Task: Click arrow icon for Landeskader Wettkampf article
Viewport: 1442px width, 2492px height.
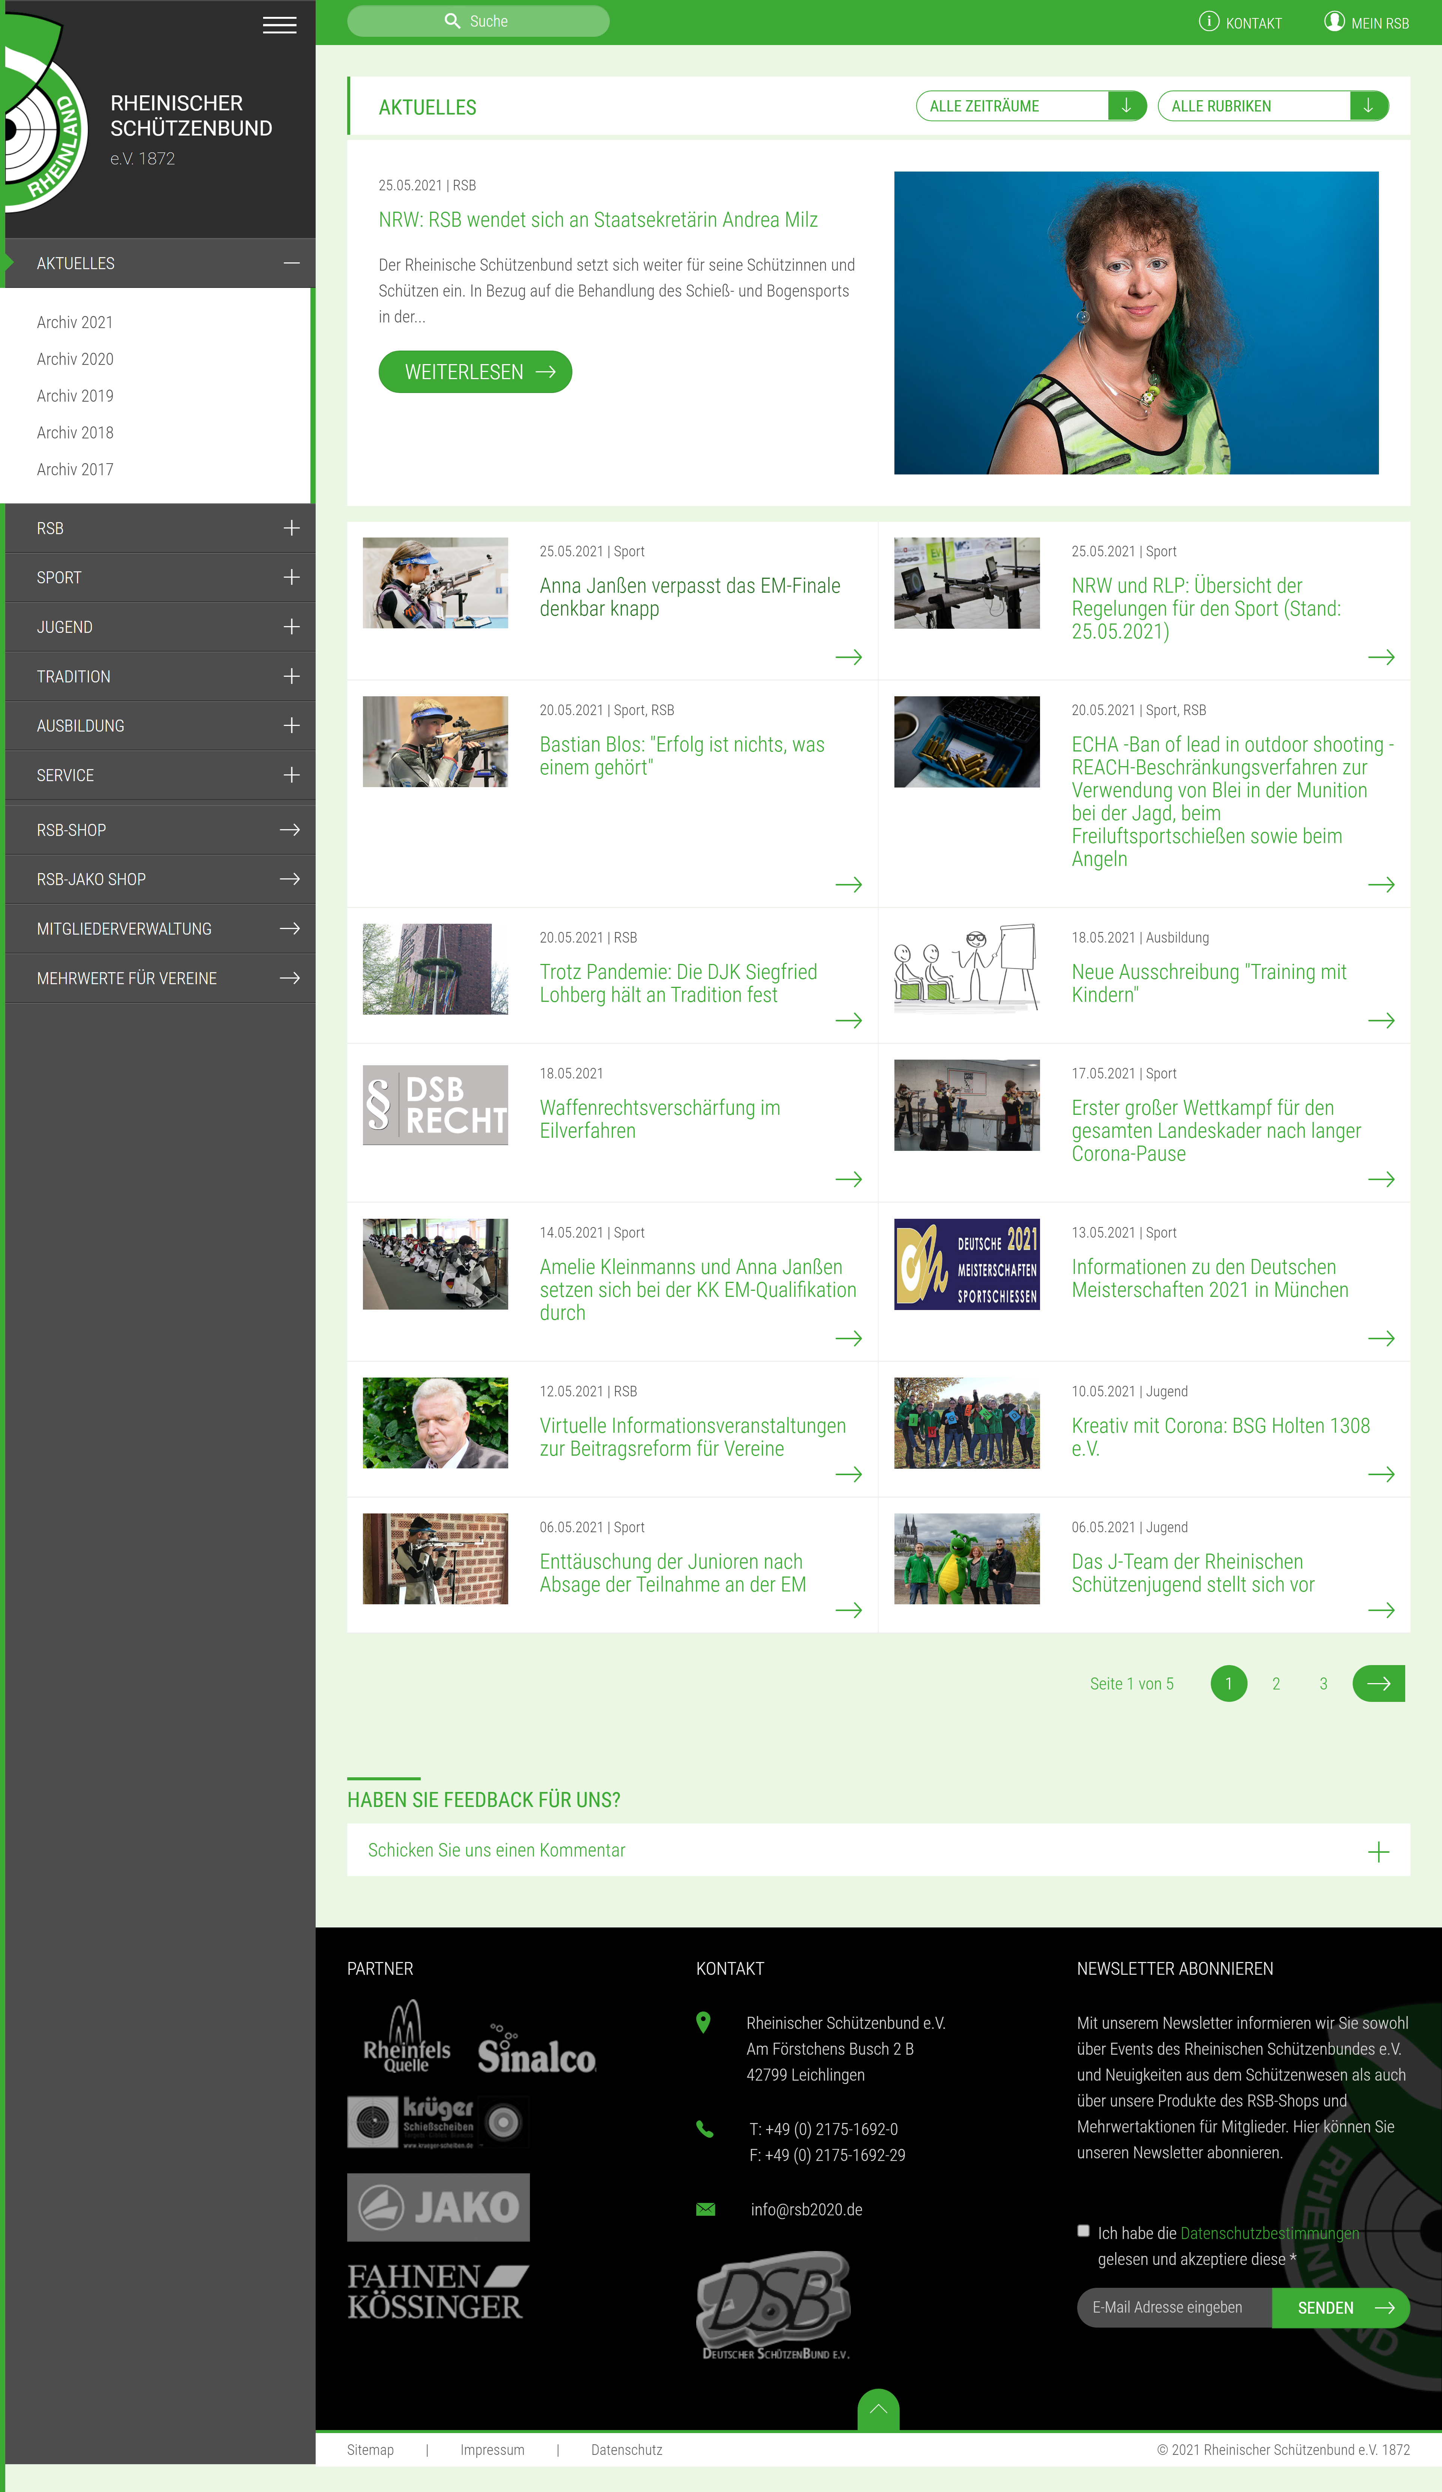Action: 1381,1180
